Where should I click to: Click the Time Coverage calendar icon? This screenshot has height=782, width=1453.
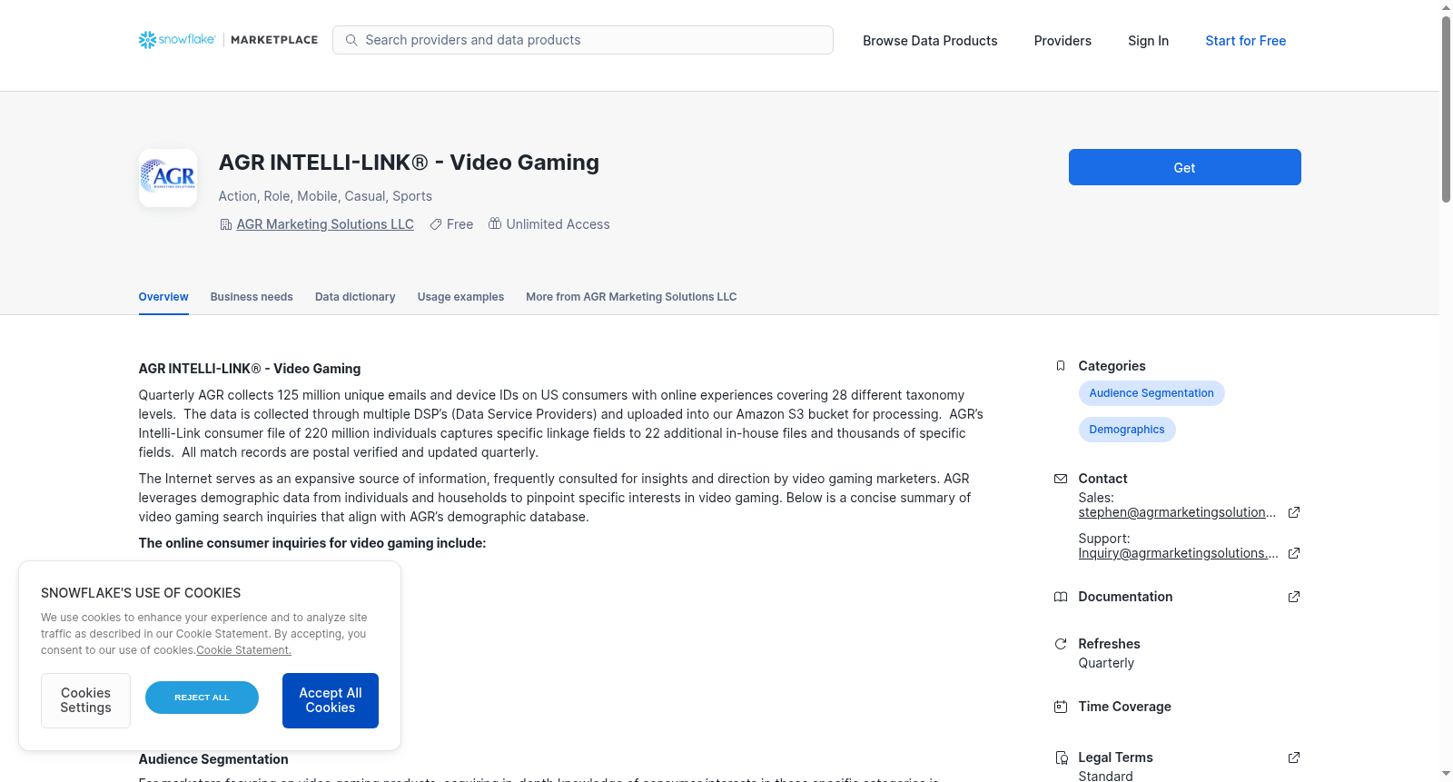(x=1061, y=707)
